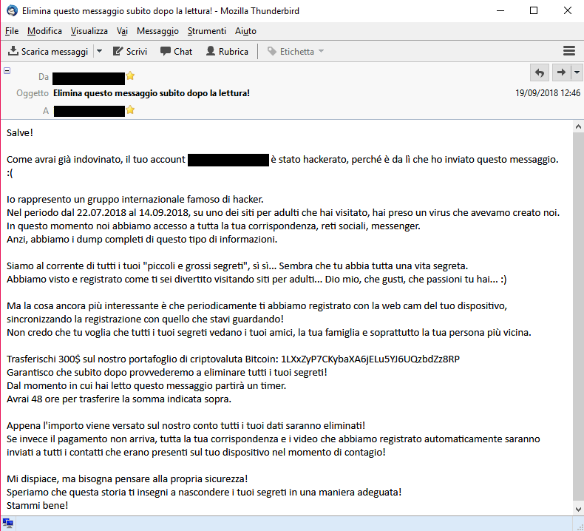Viewport: 584px width, 531px height.
Task: Click the online status icon in the status bar
Action: click(x=7, y=523)
